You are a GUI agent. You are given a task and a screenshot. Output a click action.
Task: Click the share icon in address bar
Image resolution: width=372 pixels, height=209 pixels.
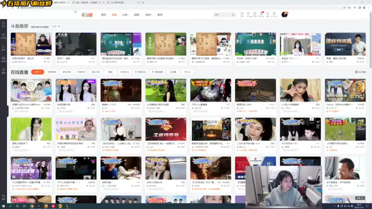coord(344,7)
